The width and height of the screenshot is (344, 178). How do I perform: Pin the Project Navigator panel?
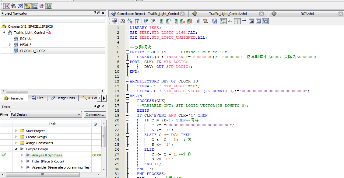point(95,13)
